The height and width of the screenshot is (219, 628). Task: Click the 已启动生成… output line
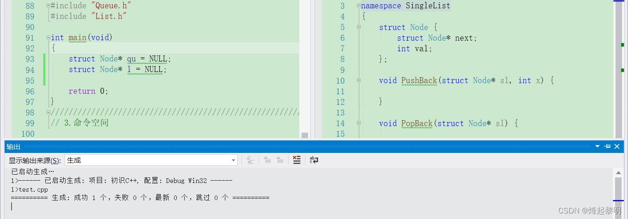tap(33, 171)
